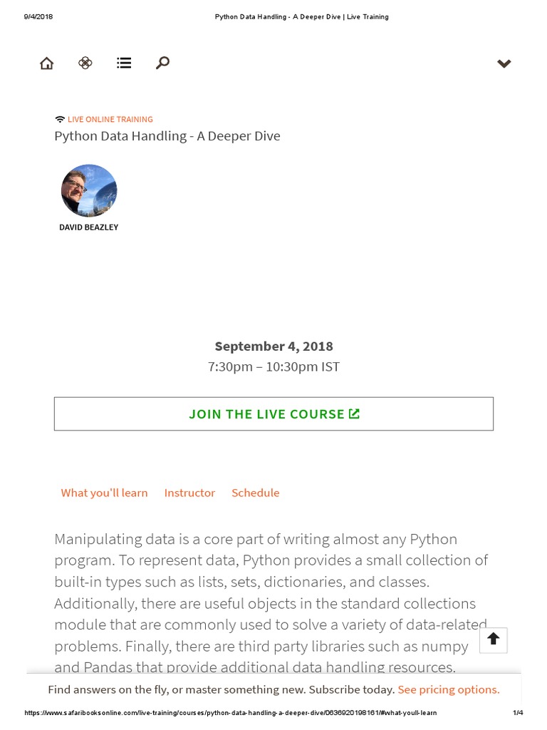Expand the top-right chevron dropdown
The image size is (547, 730).
(x=504, y=63)
